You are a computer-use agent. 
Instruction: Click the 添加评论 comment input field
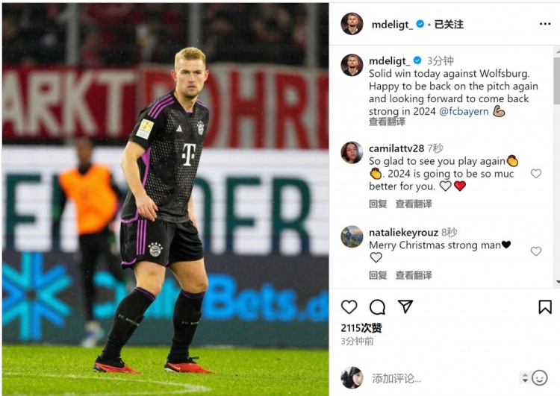(x=443, y=378)
